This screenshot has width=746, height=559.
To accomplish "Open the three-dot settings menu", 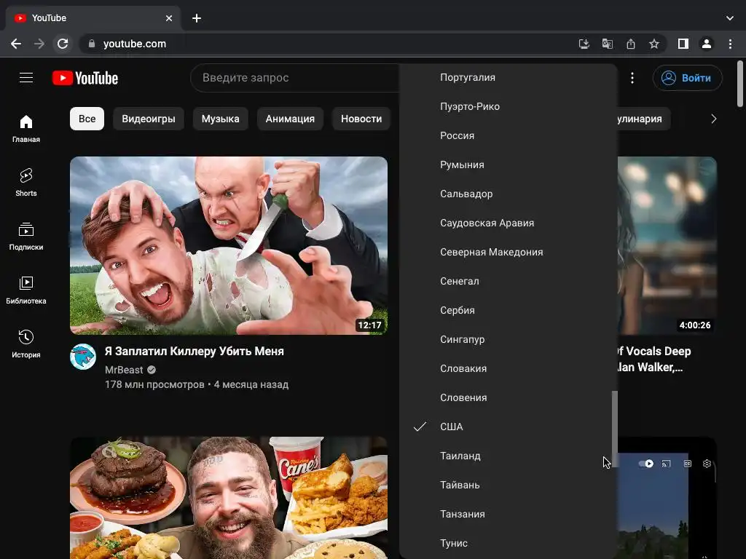I will tap(632, 78).
